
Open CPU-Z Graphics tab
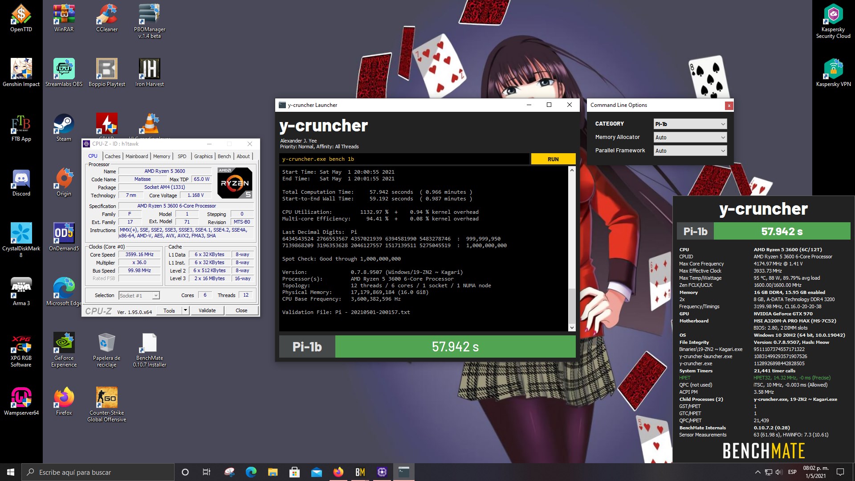[203, 156]
